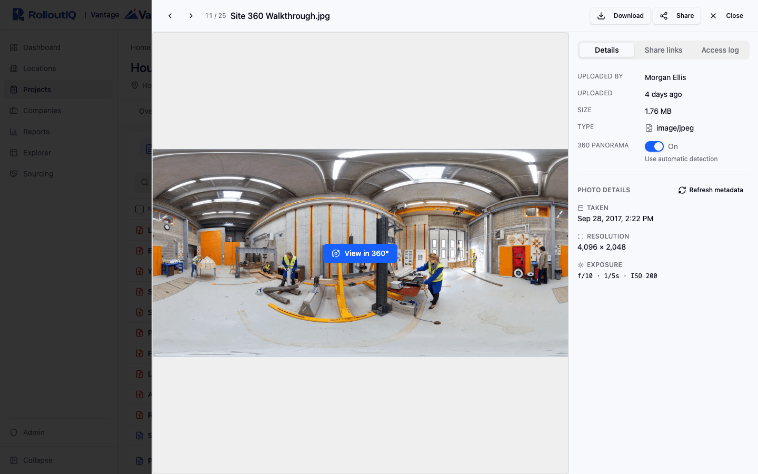Open the Share options for this file
The image size is (758, 474).
677,16
